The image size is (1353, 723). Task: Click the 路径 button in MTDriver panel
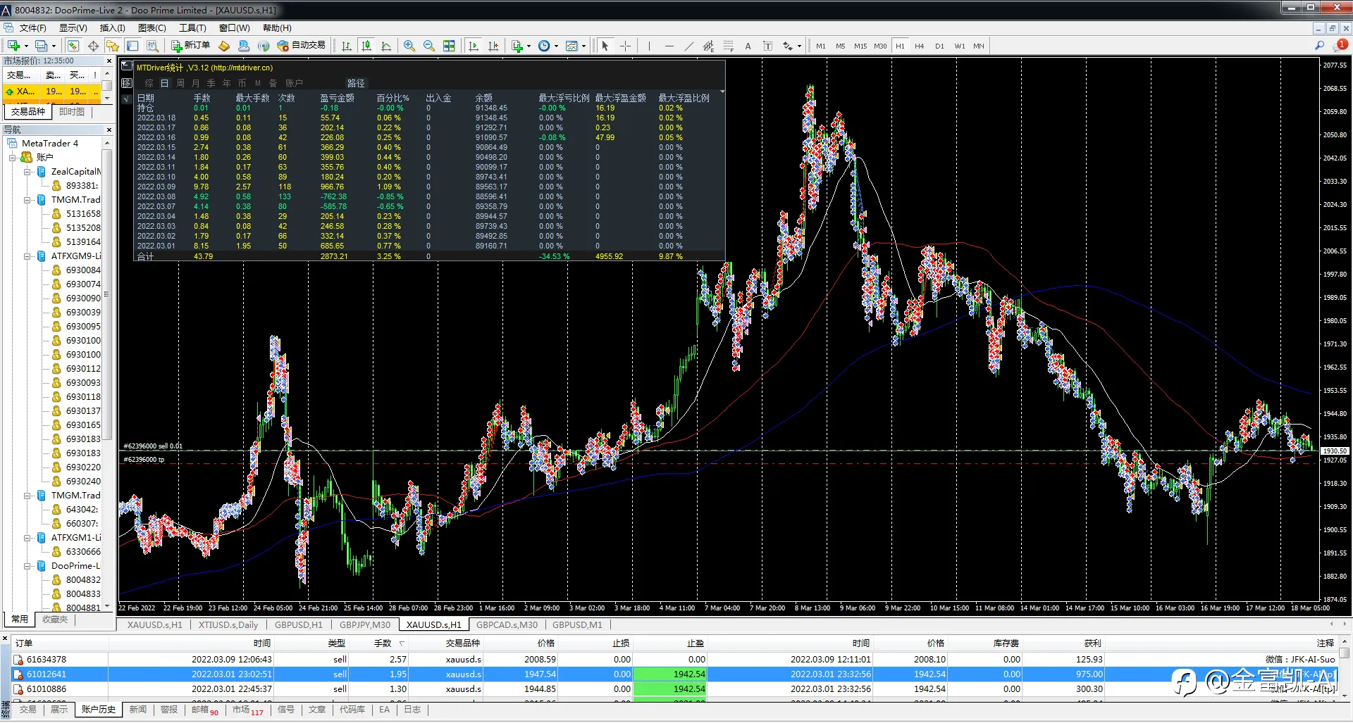tap(356, 84)
